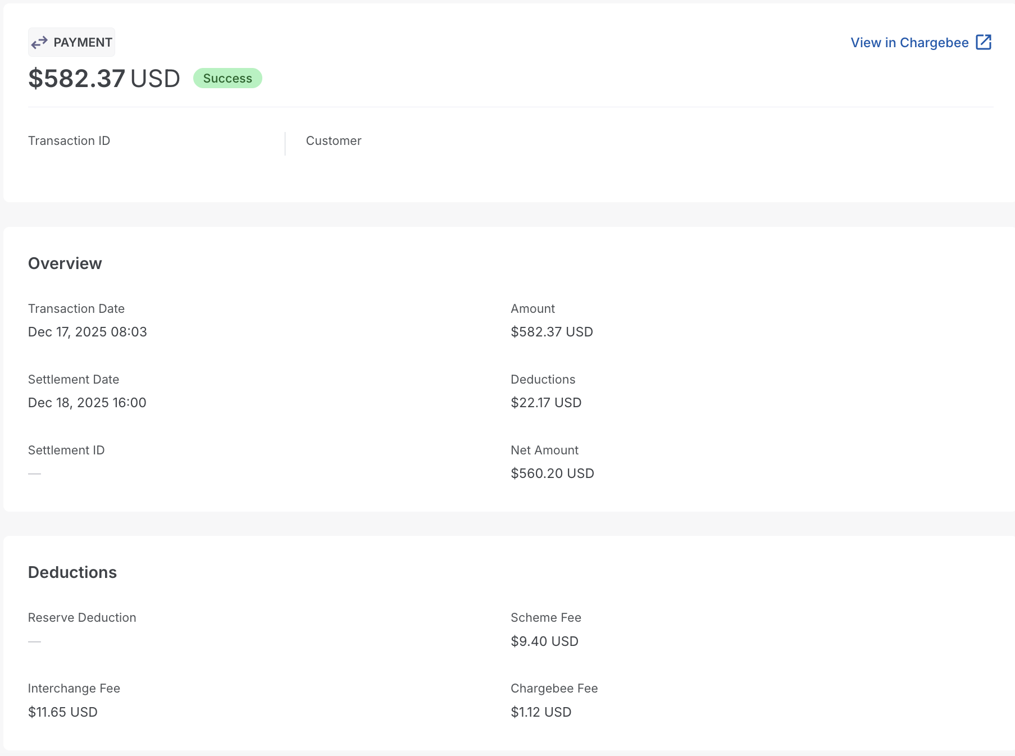The height and width of the screenshot is (756, 1015).
Task: Click the Settlement ID placeholder dash
Action: (34, 473)
